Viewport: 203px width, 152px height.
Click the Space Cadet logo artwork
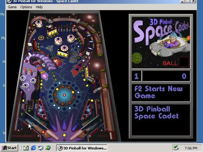(161, 43)
